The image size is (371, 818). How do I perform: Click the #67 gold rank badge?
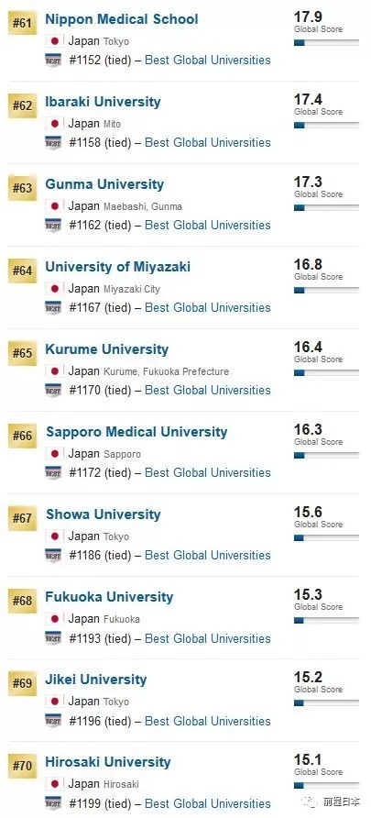[22, 518]
